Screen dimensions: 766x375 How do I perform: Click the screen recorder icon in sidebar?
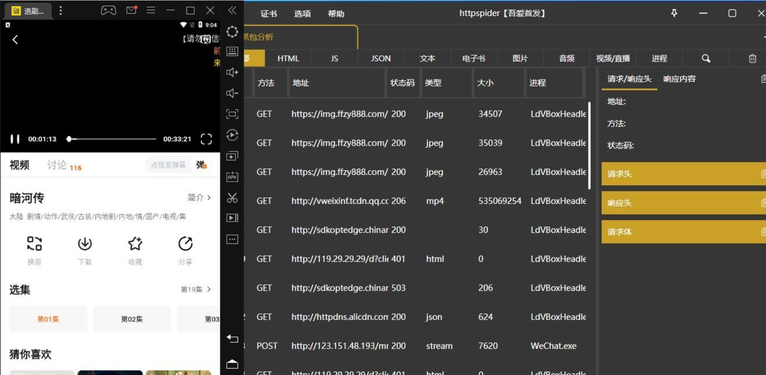click(232, 218)
